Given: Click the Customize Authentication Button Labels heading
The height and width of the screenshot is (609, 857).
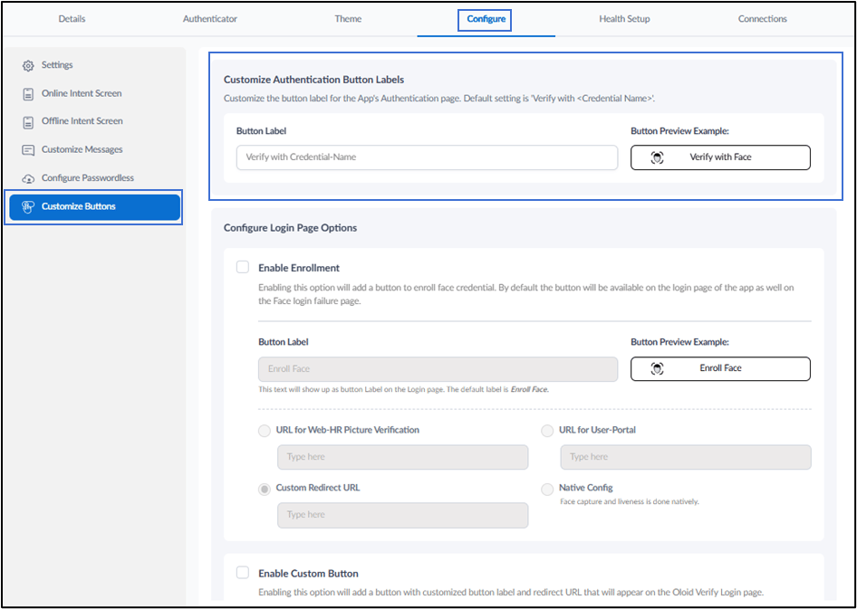Looking at the screenshot, I should coord(313,80).
